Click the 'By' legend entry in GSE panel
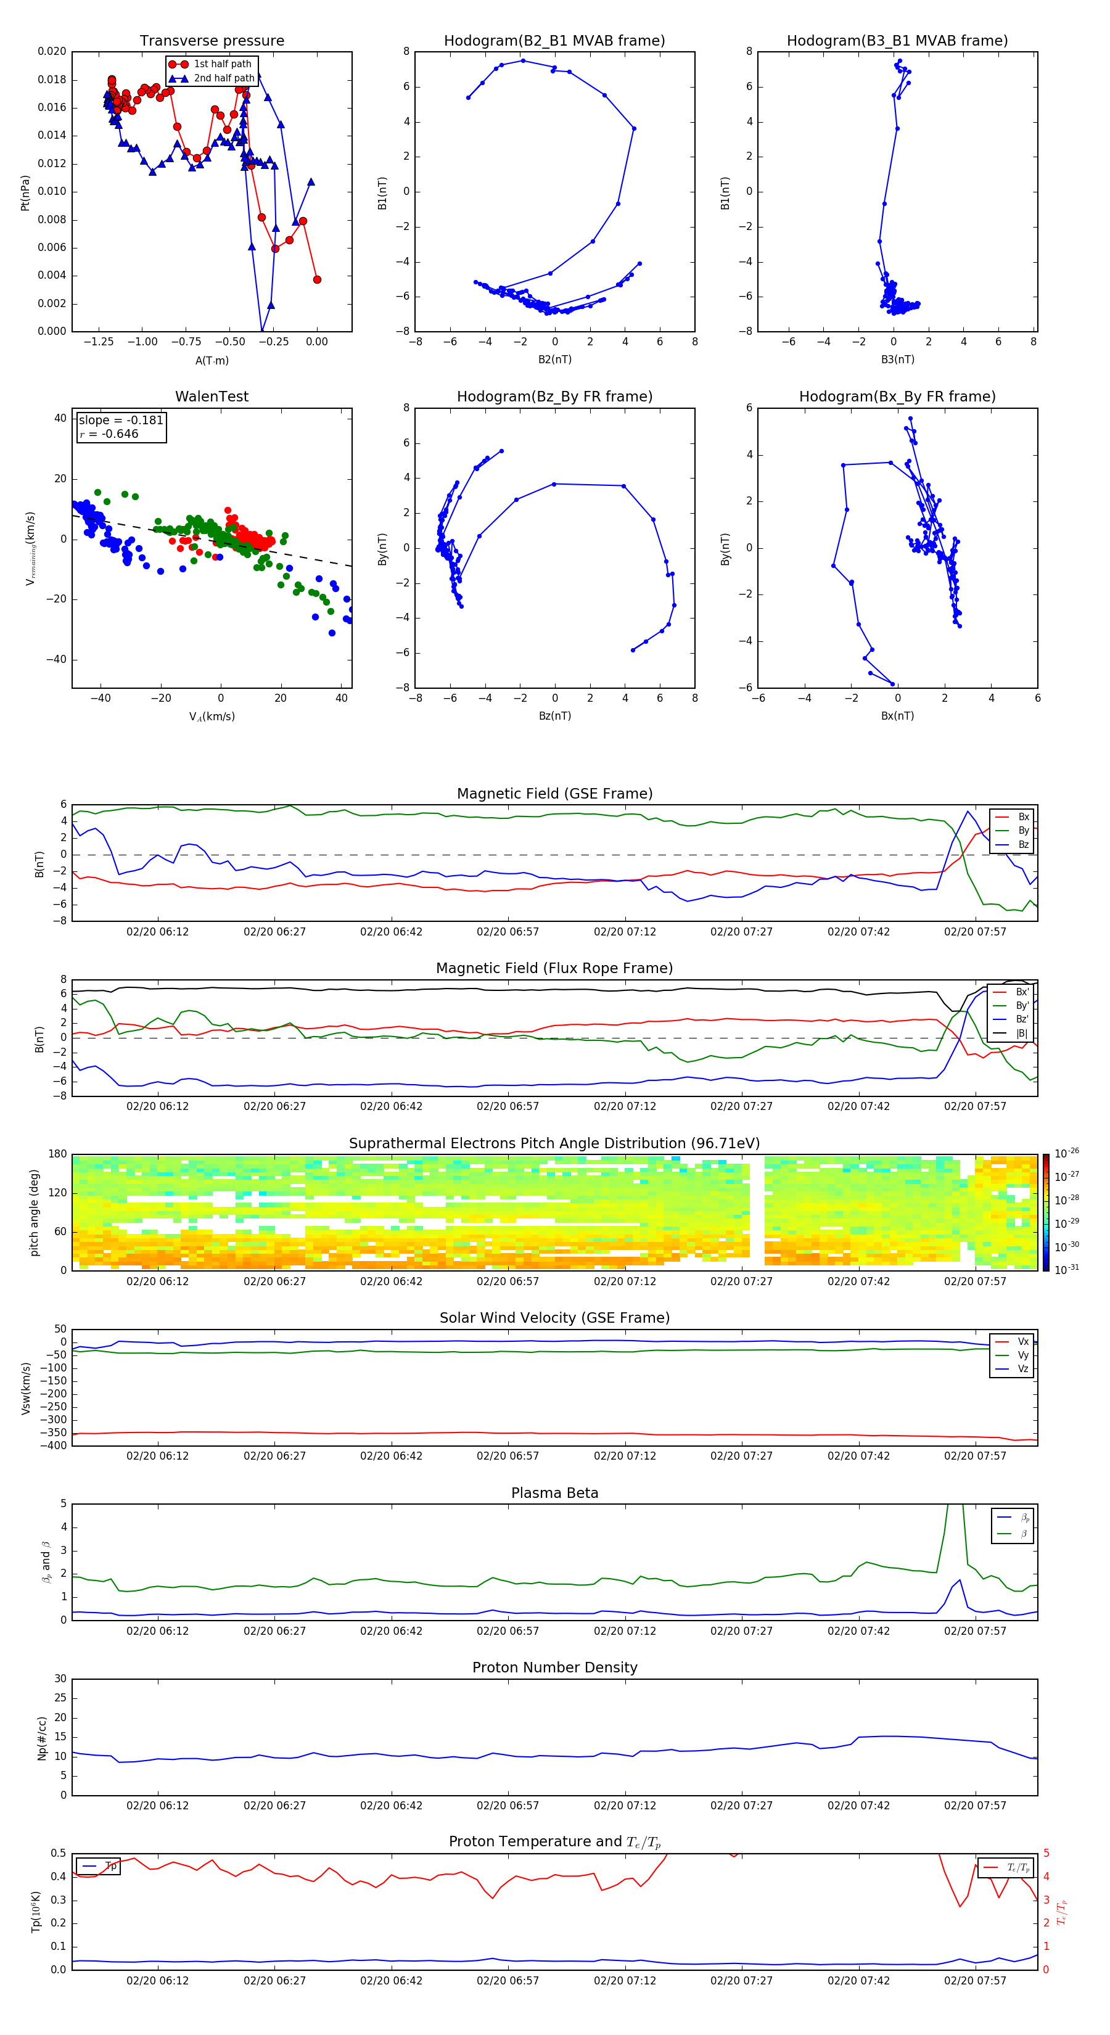This screenshot has height=2035, width=1110. 1012,830
